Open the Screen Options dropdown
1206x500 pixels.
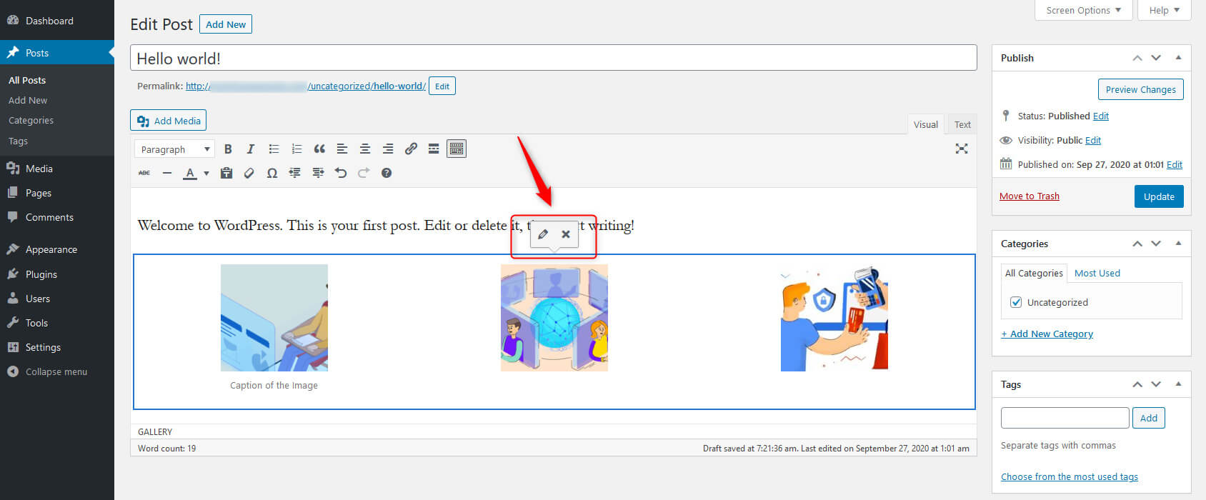[1083, 10]
